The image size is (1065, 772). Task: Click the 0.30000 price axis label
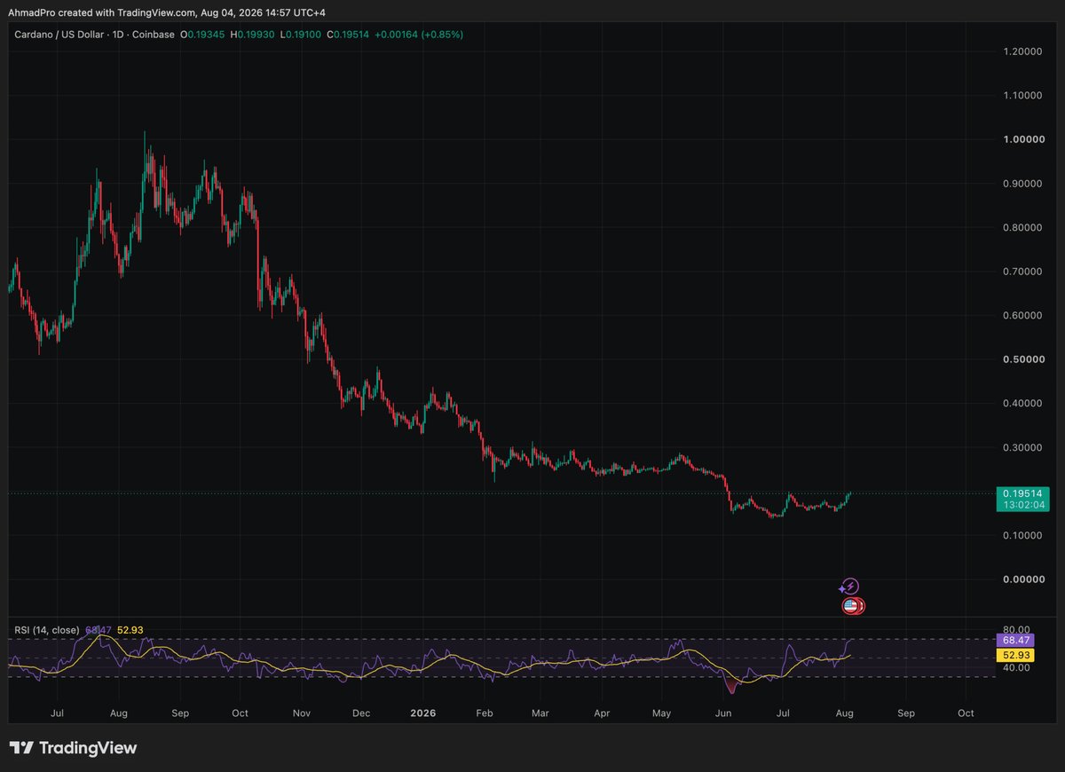coord(1022,447)
